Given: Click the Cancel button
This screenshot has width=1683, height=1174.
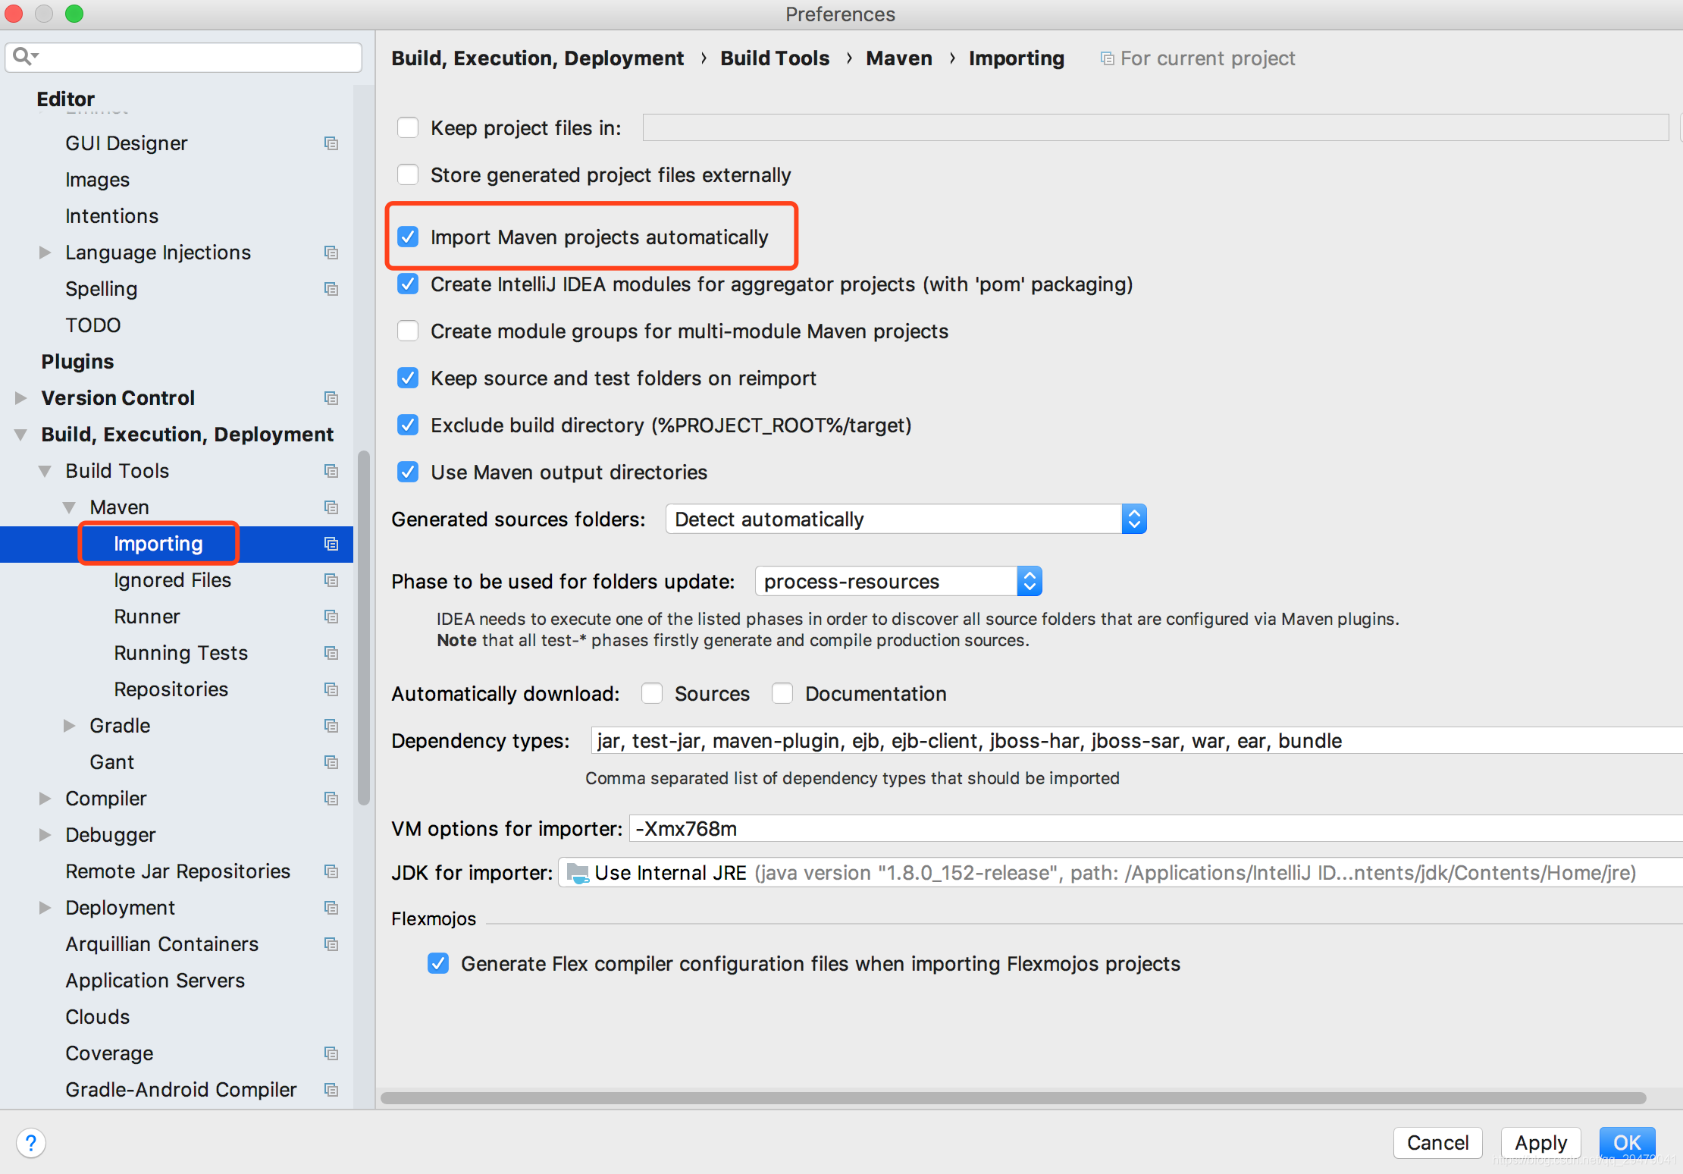Looking at the screenshot, I should point(1437,1142).
